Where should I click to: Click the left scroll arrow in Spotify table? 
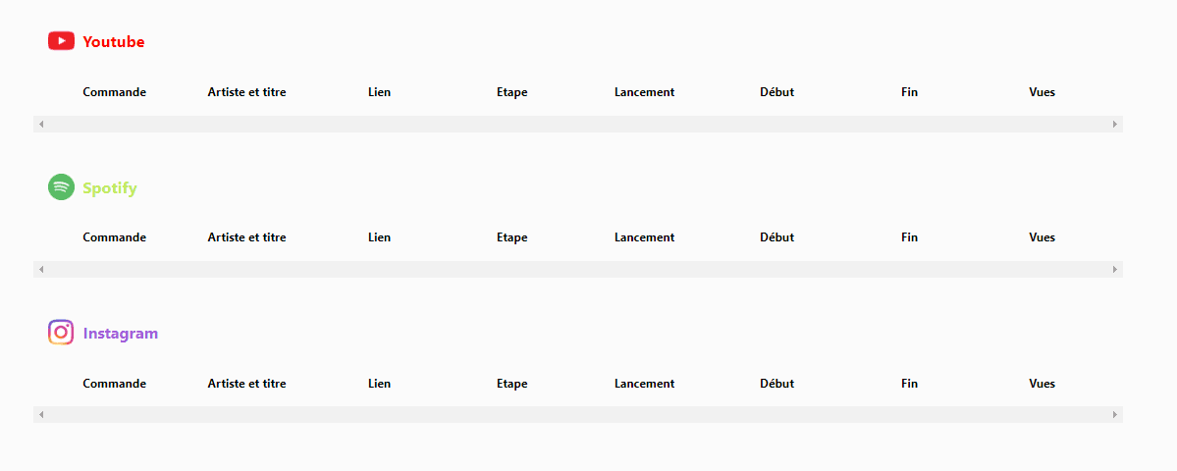pyautogui.click(x=41, y=269)
